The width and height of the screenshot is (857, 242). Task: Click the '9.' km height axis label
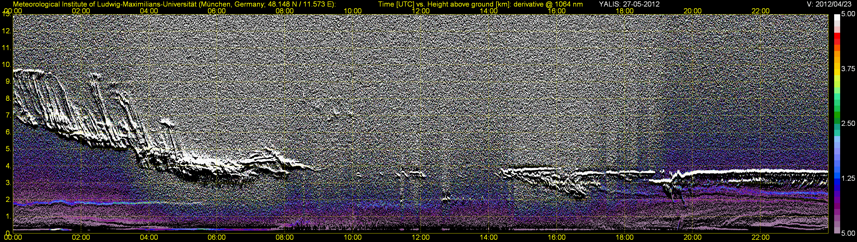click(9, 81)
